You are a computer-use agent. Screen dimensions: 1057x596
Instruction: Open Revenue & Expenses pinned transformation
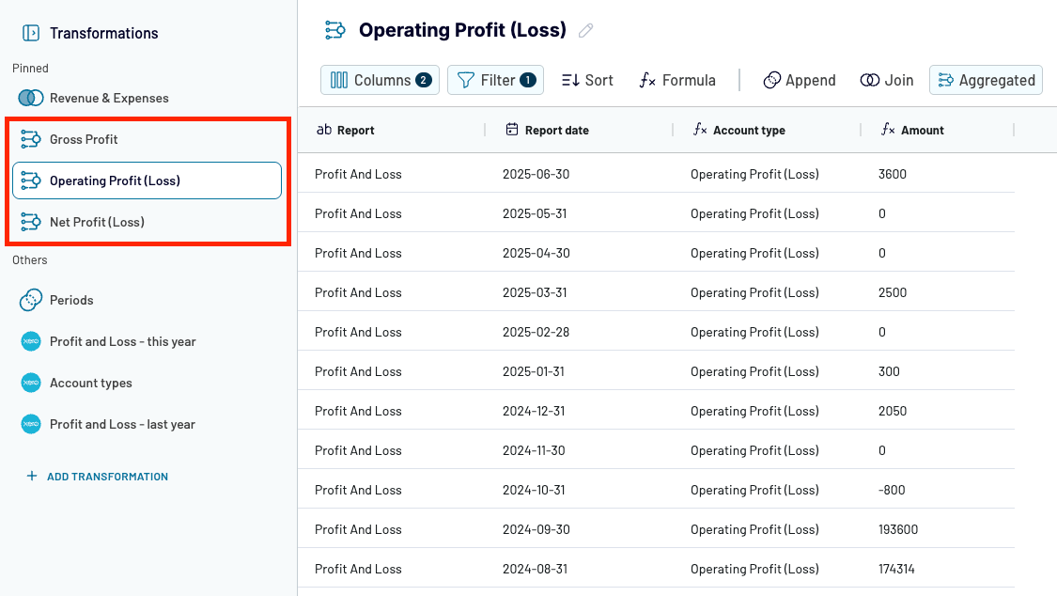click(109, 98)
